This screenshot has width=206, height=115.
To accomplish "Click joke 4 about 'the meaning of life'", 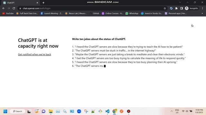I will [129, 58].
